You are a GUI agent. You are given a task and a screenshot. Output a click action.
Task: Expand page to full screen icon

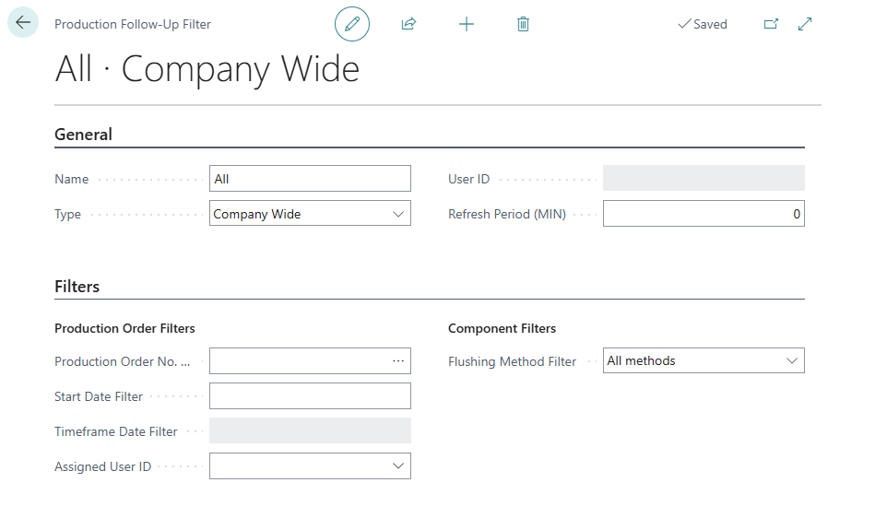805,24
